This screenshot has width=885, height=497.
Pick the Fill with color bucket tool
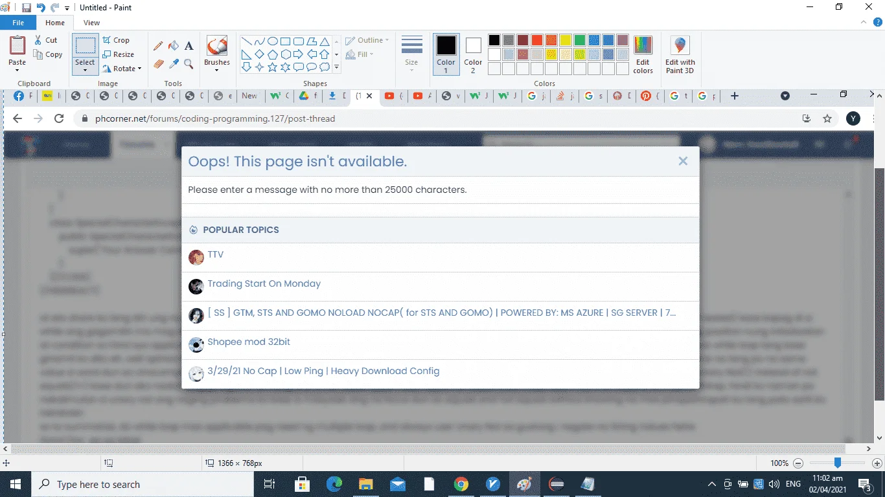[174, 46]
